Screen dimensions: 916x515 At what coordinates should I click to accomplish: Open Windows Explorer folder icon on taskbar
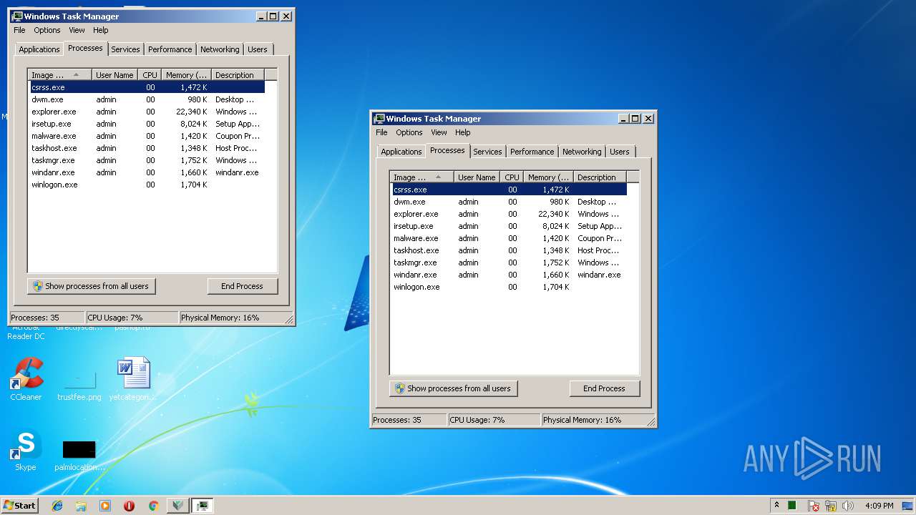[x=81, y=506]
